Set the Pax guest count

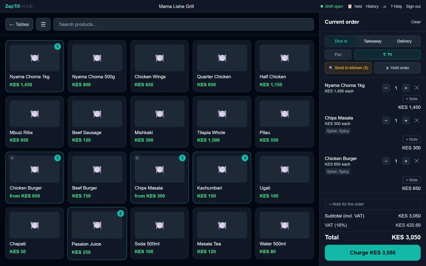click(338, 55)
